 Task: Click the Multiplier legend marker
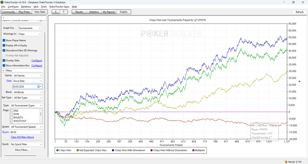pyautogui.click(x=194, y=150)
